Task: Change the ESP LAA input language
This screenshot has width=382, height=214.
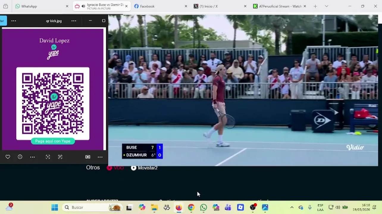Action: click(320, 207)
